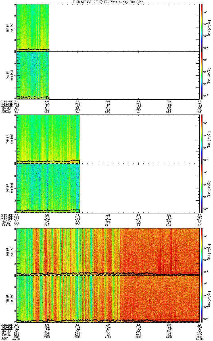Click the 'THE BII freq [Hz]' axis label

point(9,299)
